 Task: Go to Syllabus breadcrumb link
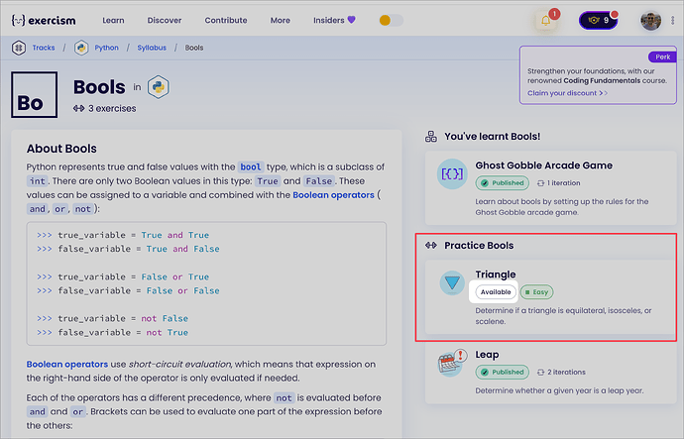[152, 48]
